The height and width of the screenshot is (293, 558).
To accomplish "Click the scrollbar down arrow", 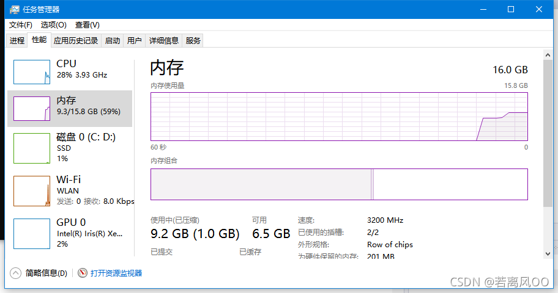I will click(x=548, y=253).
